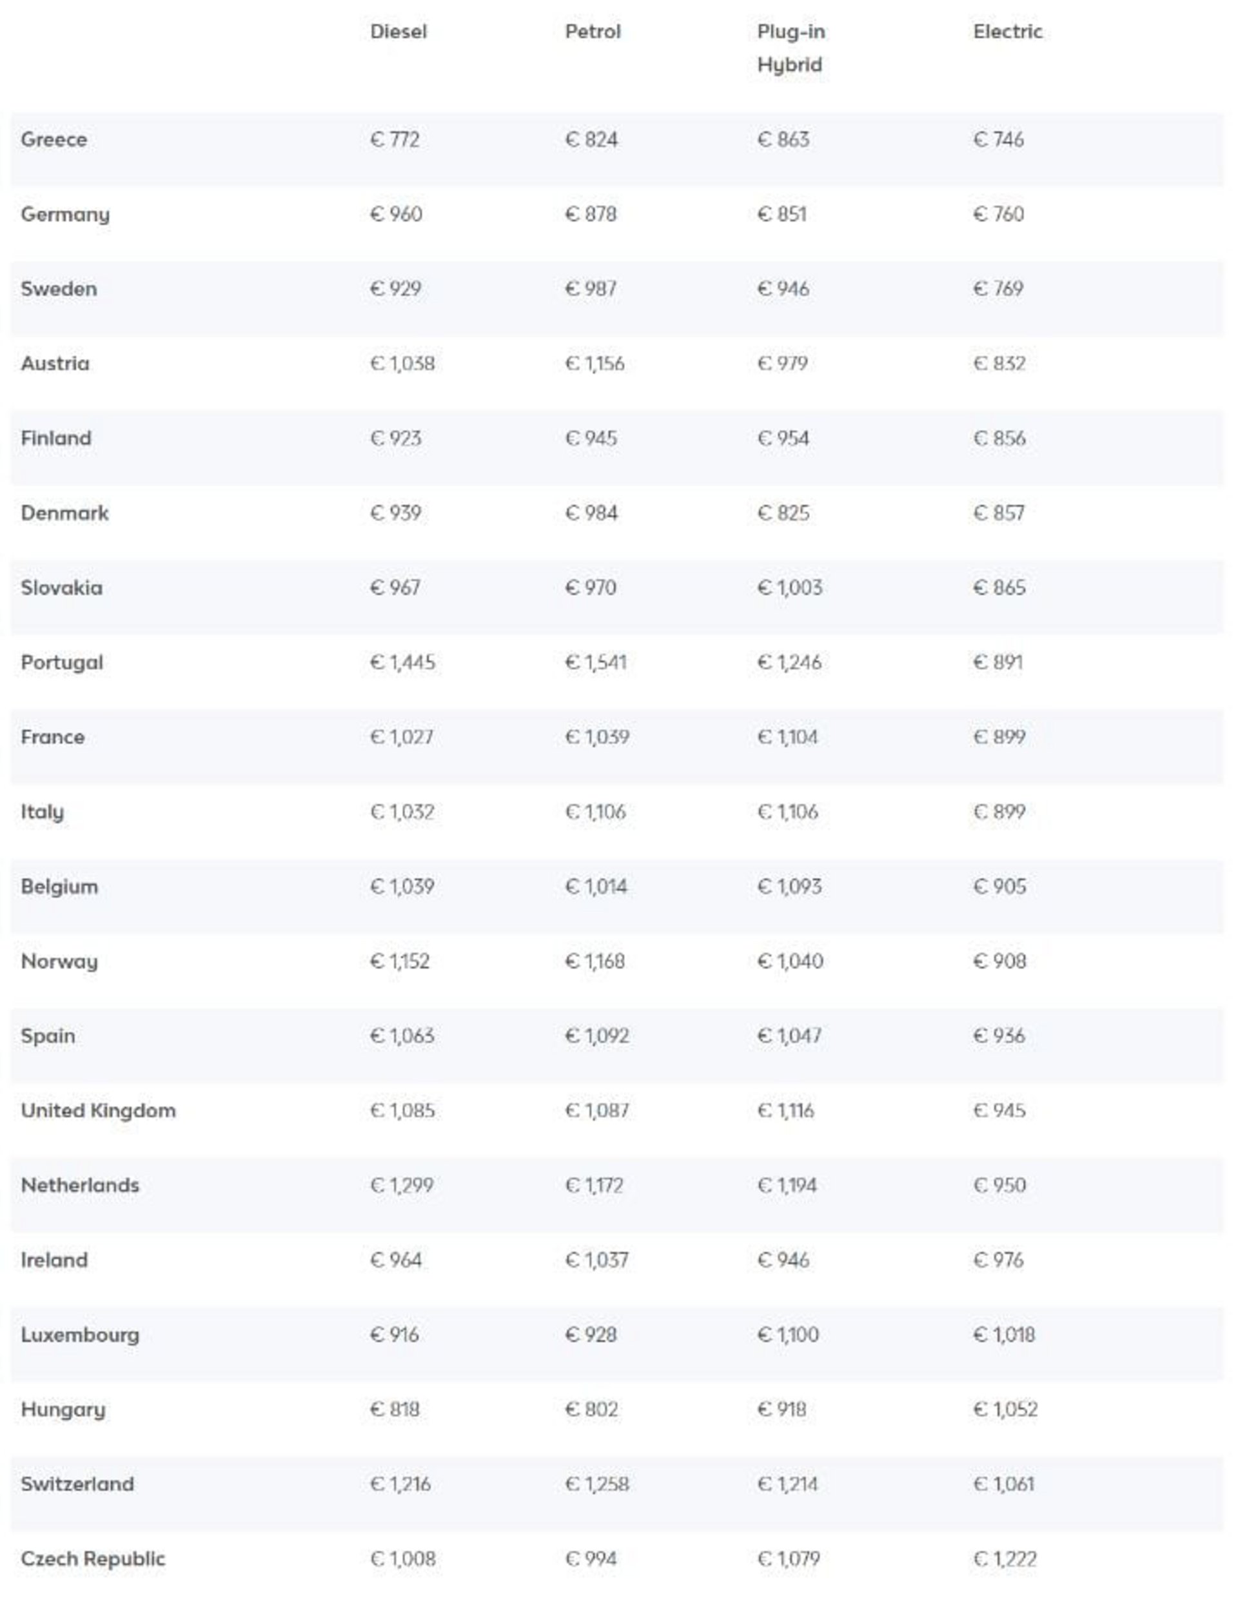Click Portugal's Petrol price € 1,541
Image resolution: width=1238 pixels, height=1610 pixels.
tap(595, 662)
